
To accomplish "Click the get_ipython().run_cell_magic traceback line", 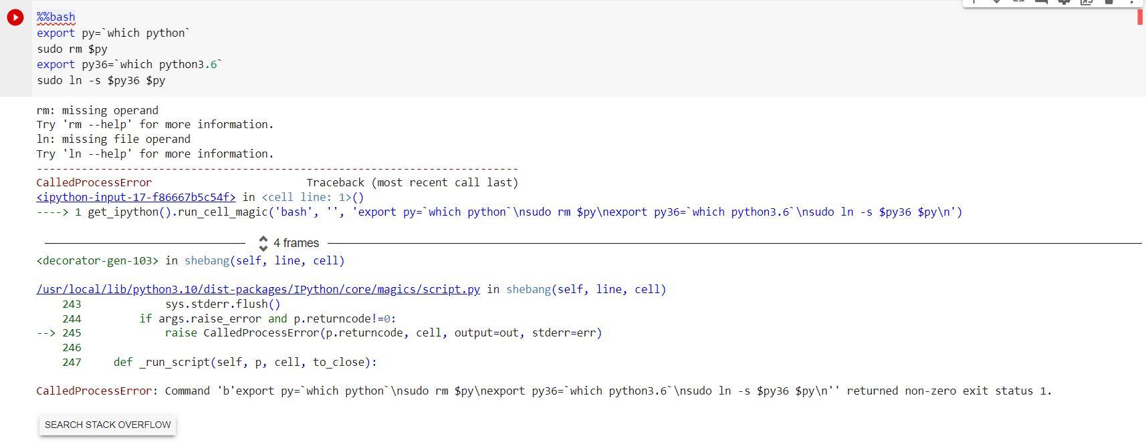I will coord(499,212).
